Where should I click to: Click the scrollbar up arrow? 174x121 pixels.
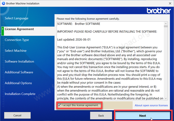tap(166, 24)
